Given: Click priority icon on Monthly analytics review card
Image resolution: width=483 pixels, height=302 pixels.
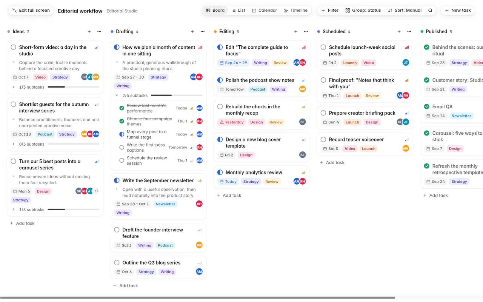Looking at the screenshot, I should pos(304,173).
